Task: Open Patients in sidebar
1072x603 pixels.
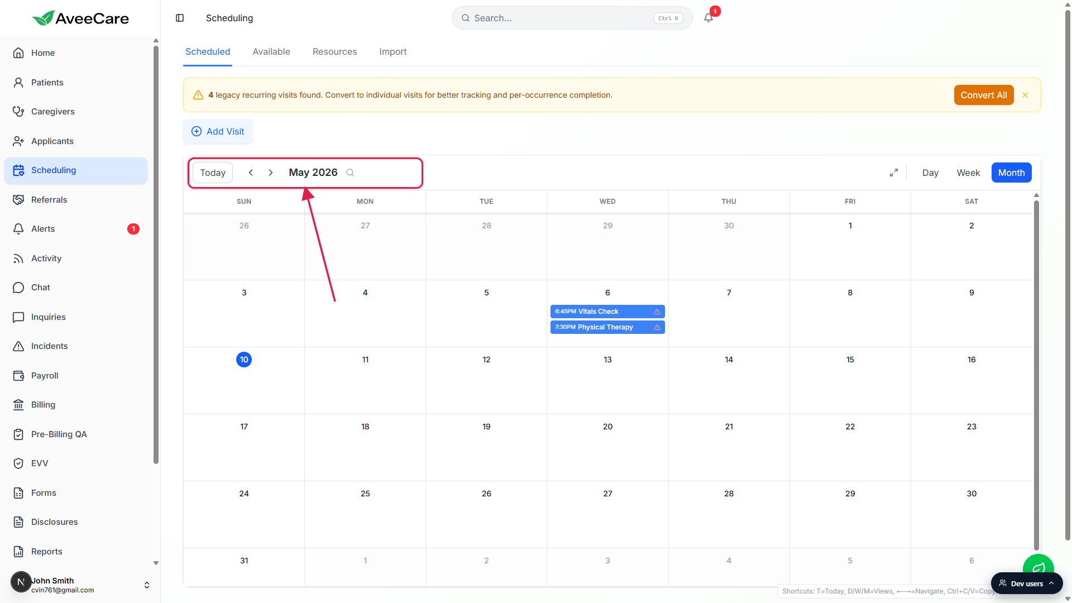Action: click(x=76, y=83)
